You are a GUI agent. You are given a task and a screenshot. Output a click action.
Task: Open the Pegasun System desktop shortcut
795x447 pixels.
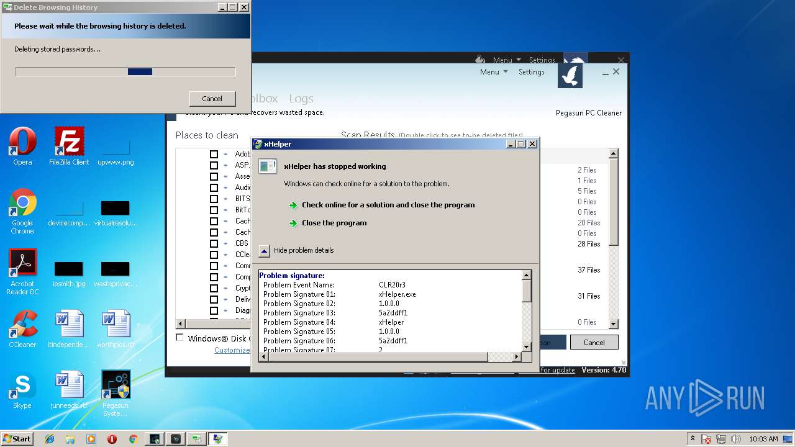point(116,394)
